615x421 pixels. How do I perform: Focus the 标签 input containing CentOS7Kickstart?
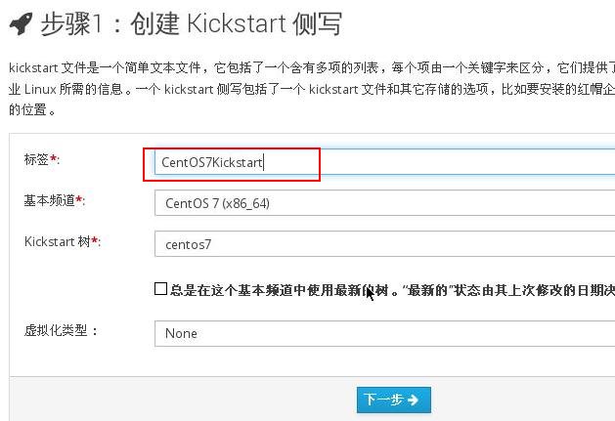[x=385, y=162]
